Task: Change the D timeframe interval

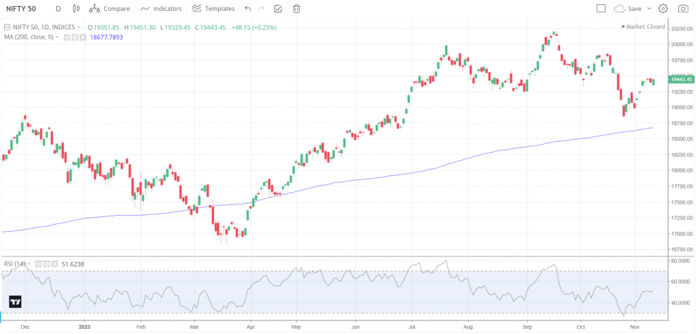Action: click(58, 8)
